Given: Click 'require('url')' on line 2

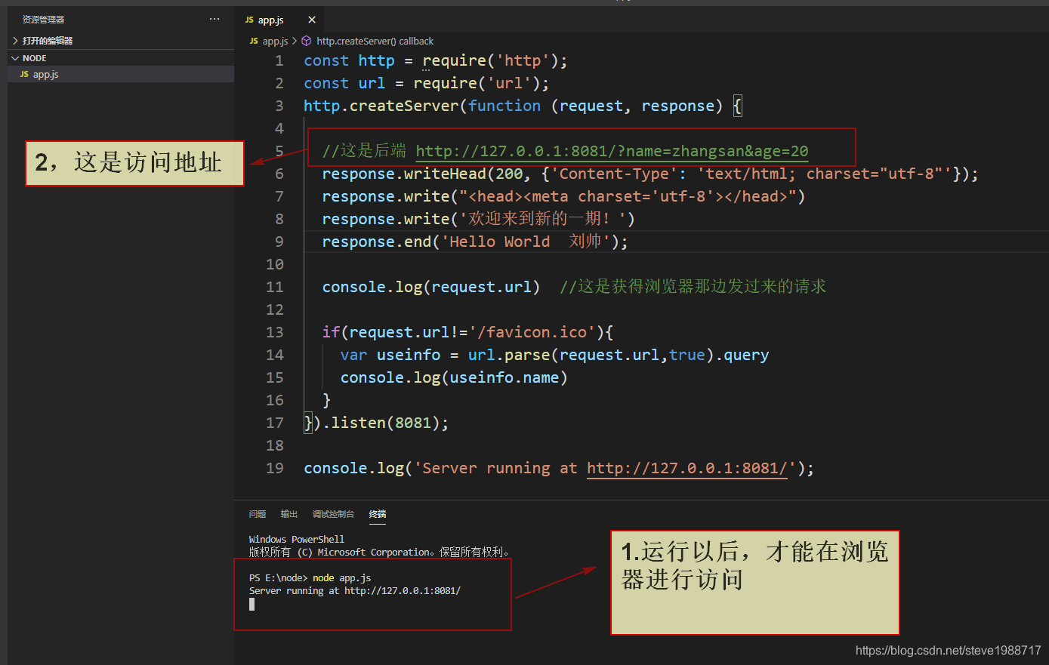Looking at the screenshot, I should [x=477, y=83].
